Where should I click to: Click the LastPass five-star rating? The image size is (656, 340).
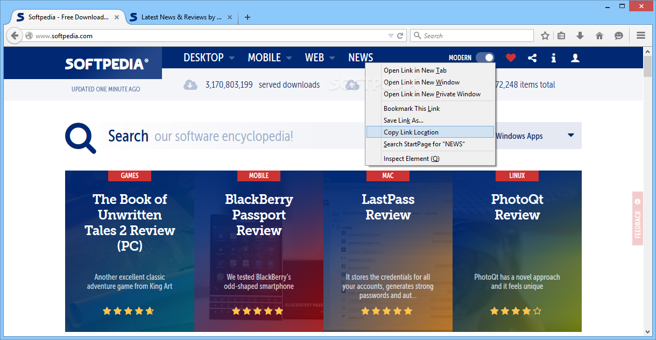(x=387, y=311)
